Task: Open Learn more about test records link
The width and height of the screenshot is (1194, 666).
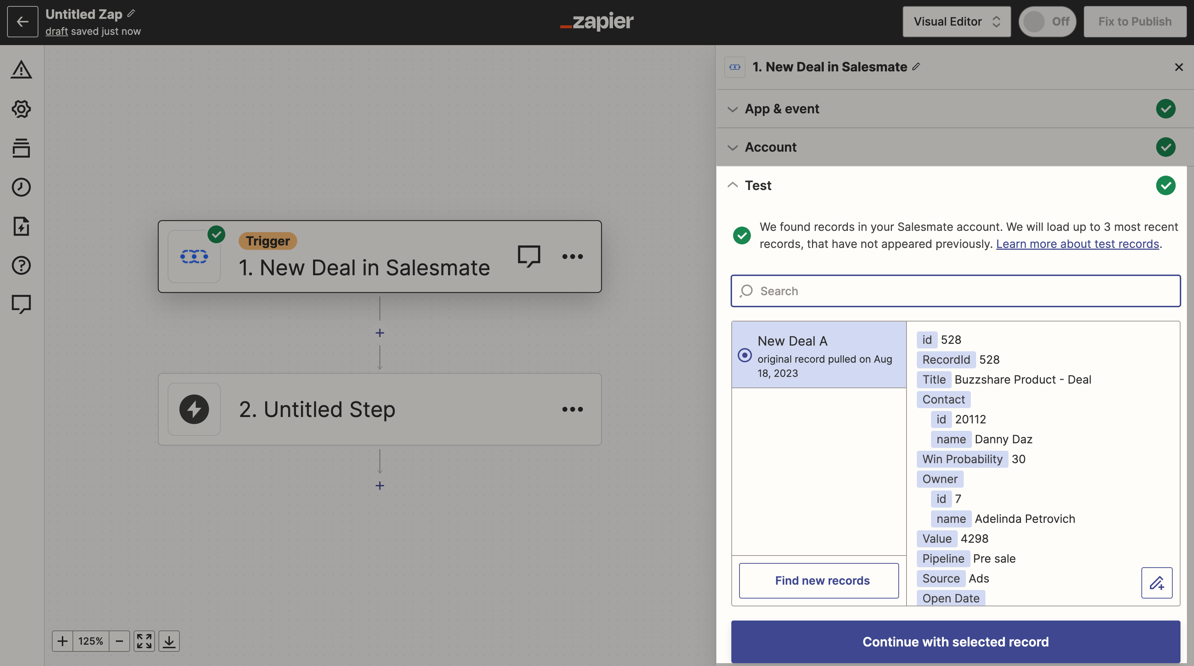Action: coord(1077,244)
